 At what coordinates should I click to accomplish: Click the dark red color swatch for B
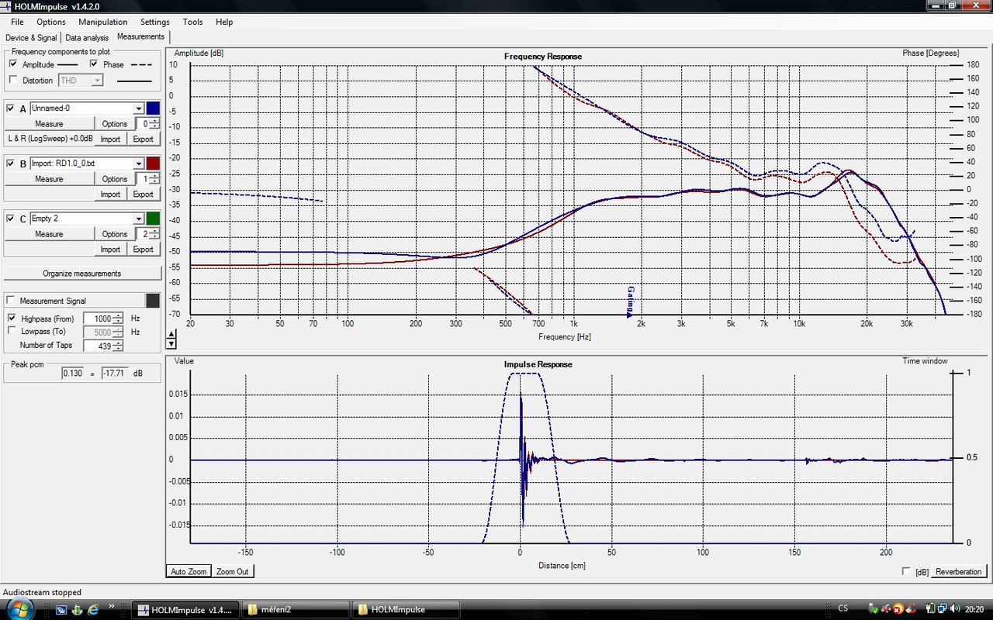(153, 164)
